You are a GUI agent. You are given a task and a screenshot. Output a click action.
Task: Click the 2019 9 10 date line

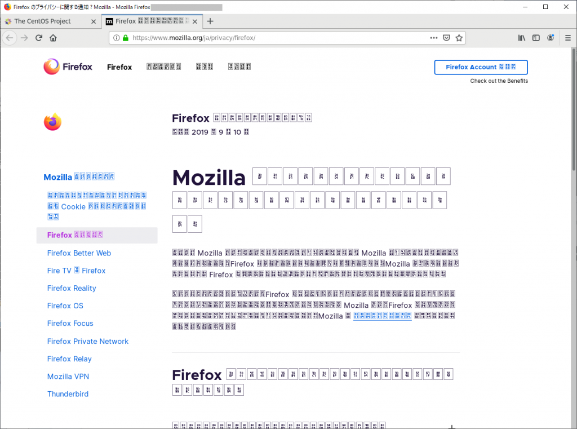(x=211, y=132)
